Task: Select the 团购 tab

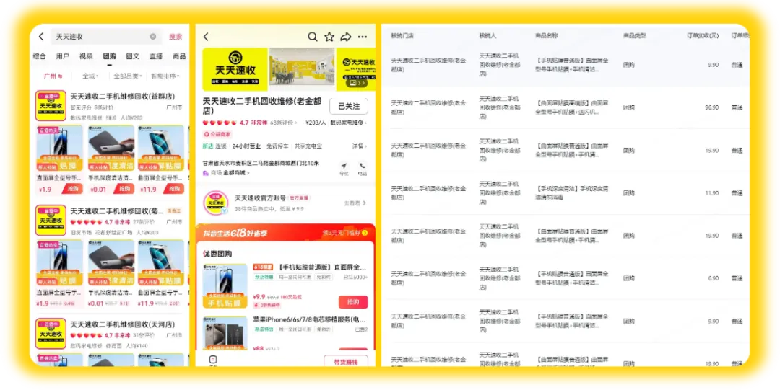Action: pyautogui.click(x=110, y=56)
